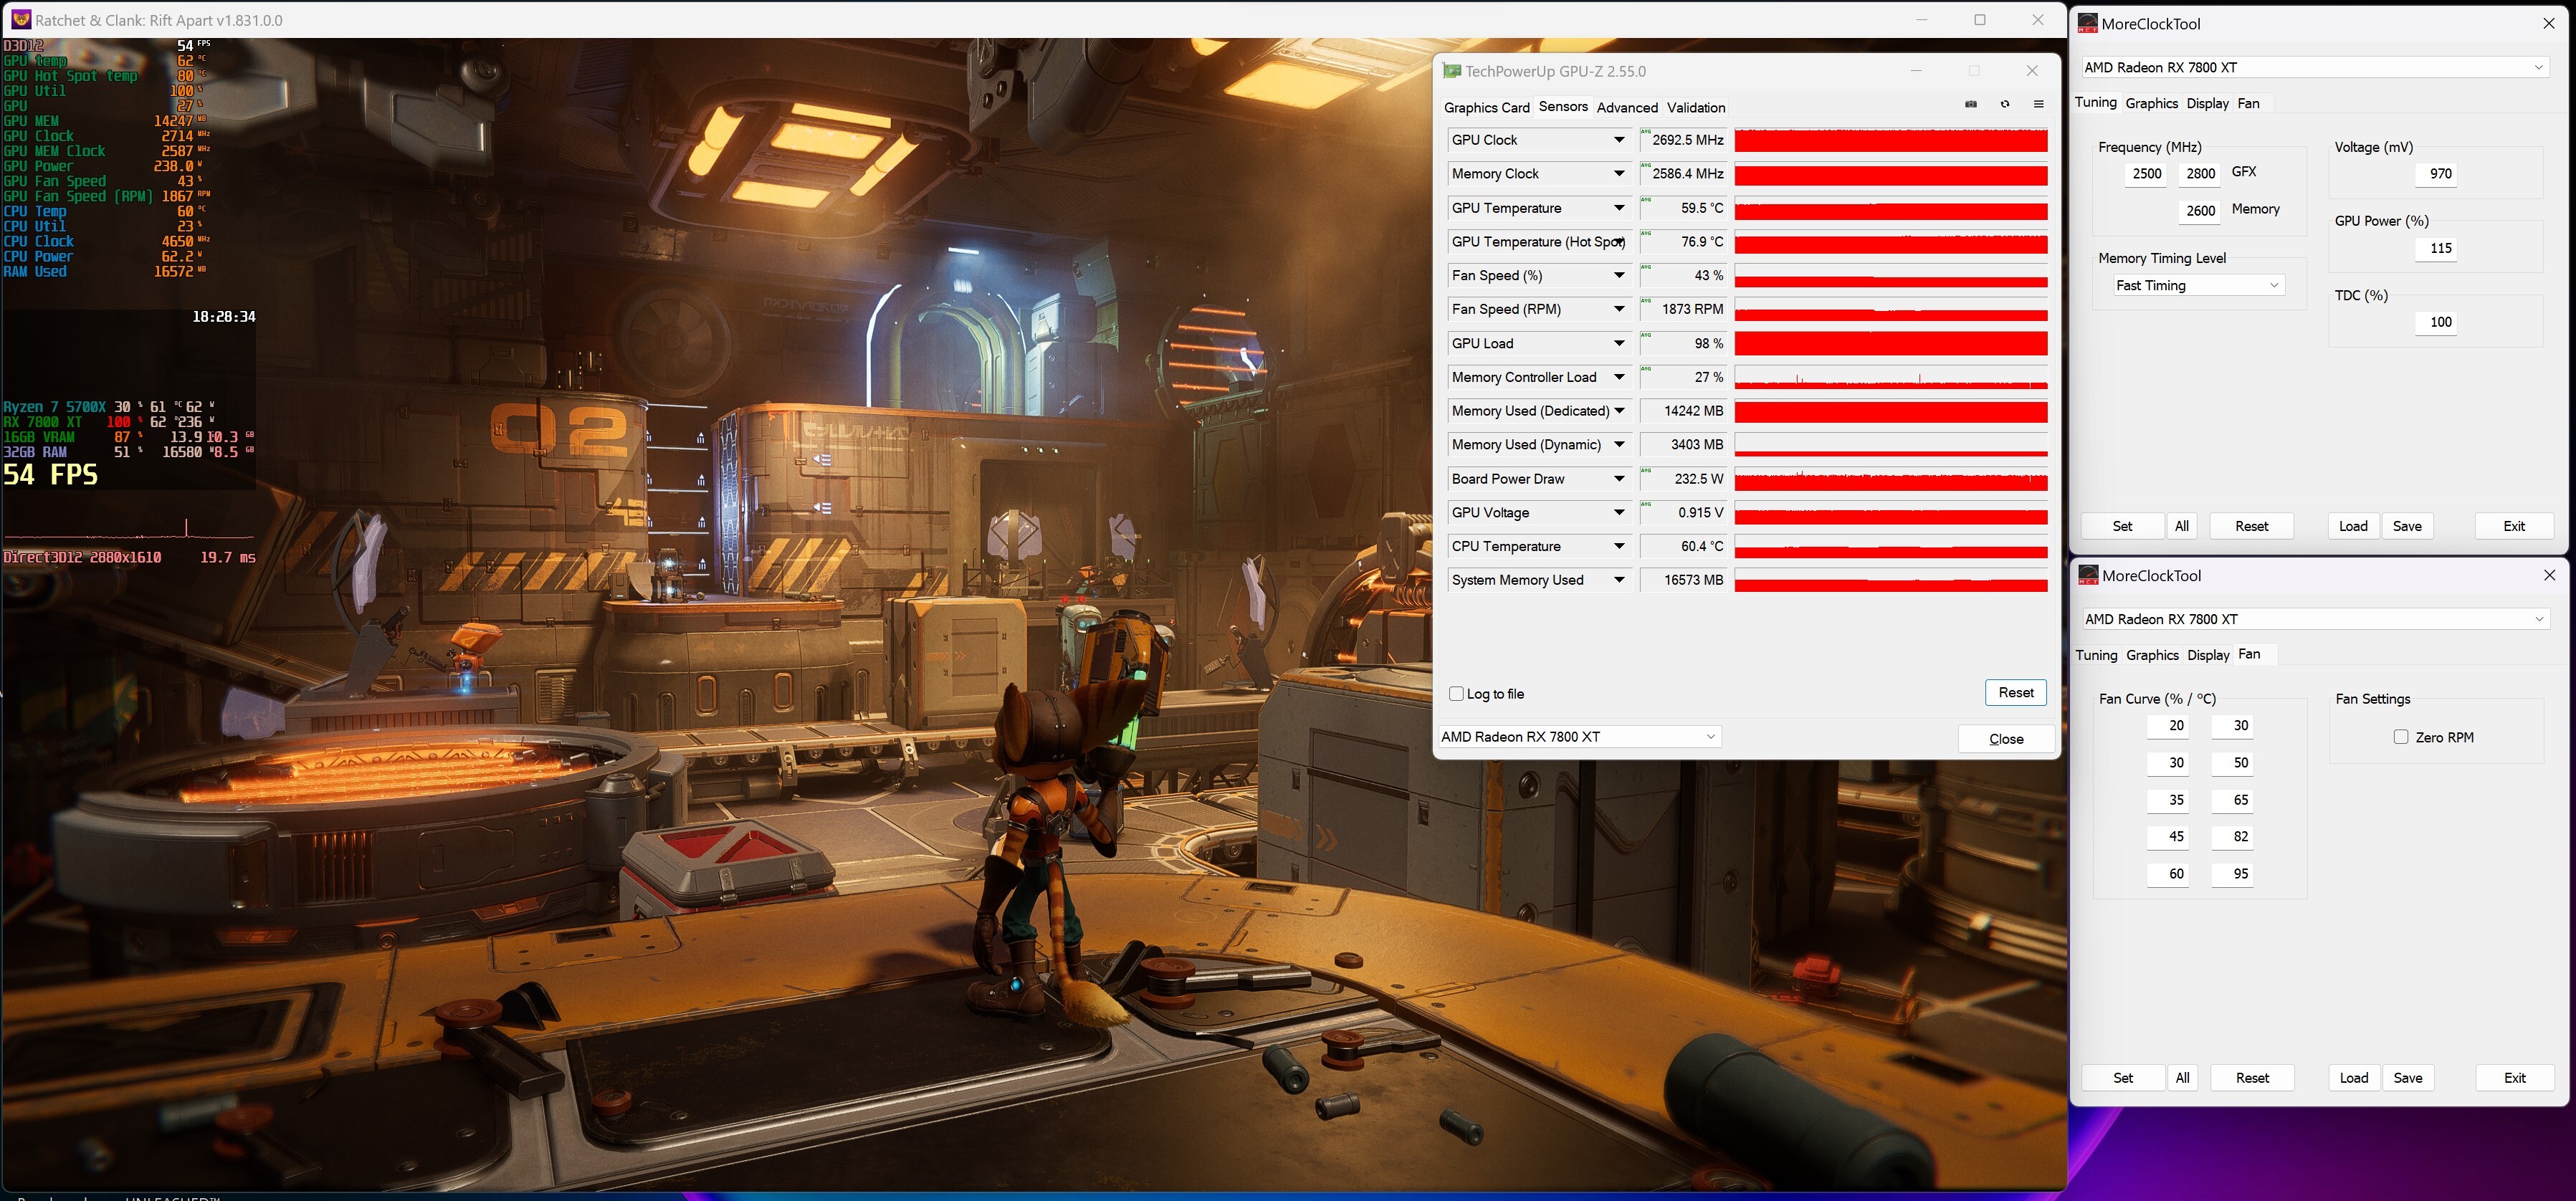The width and height of the screenshot is (2576, 1201).
Task: Click the GPU Clock value 2692.5 MHz
Action: coord(1683,140)
